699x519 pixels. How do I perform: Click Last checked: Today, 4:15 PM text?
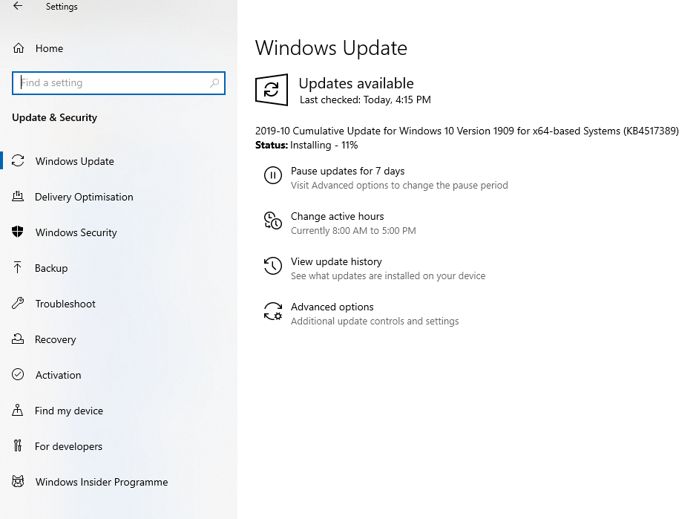click(365, 100)
